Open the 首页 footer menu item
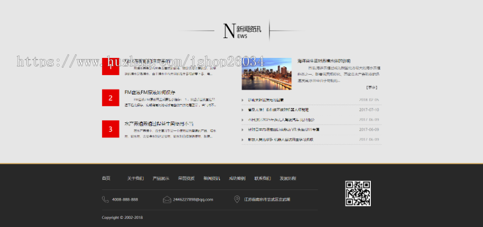 106,178
